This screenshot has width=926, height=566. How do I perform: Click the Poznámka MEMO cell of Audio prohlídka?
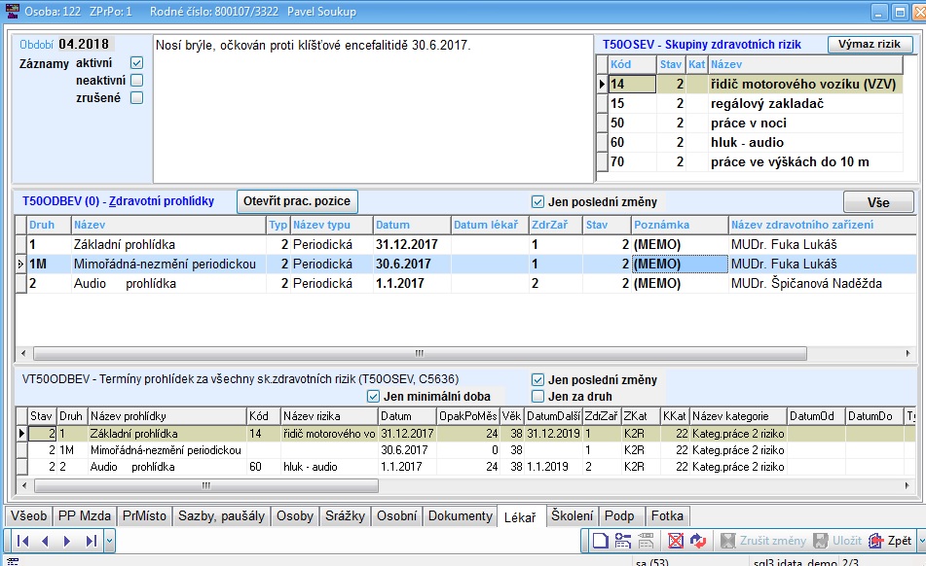[x=679, y=283]
